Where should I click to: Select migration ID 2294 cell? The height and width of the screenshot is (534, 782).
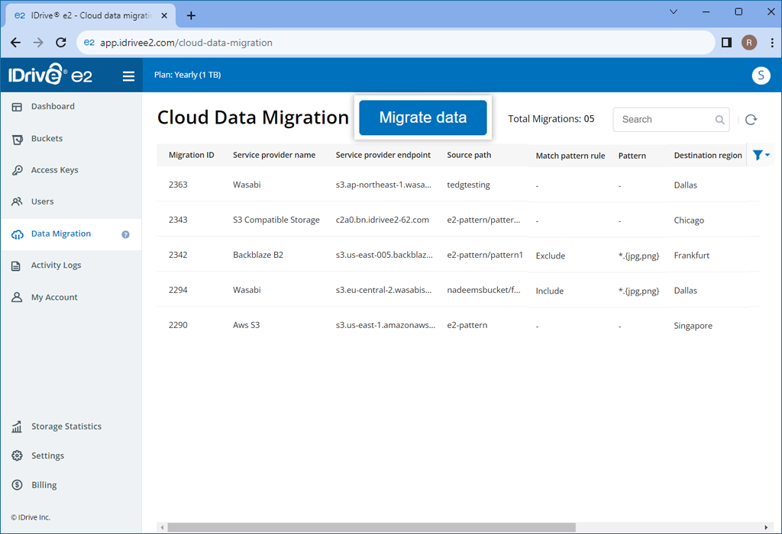[x=178, y=290]
